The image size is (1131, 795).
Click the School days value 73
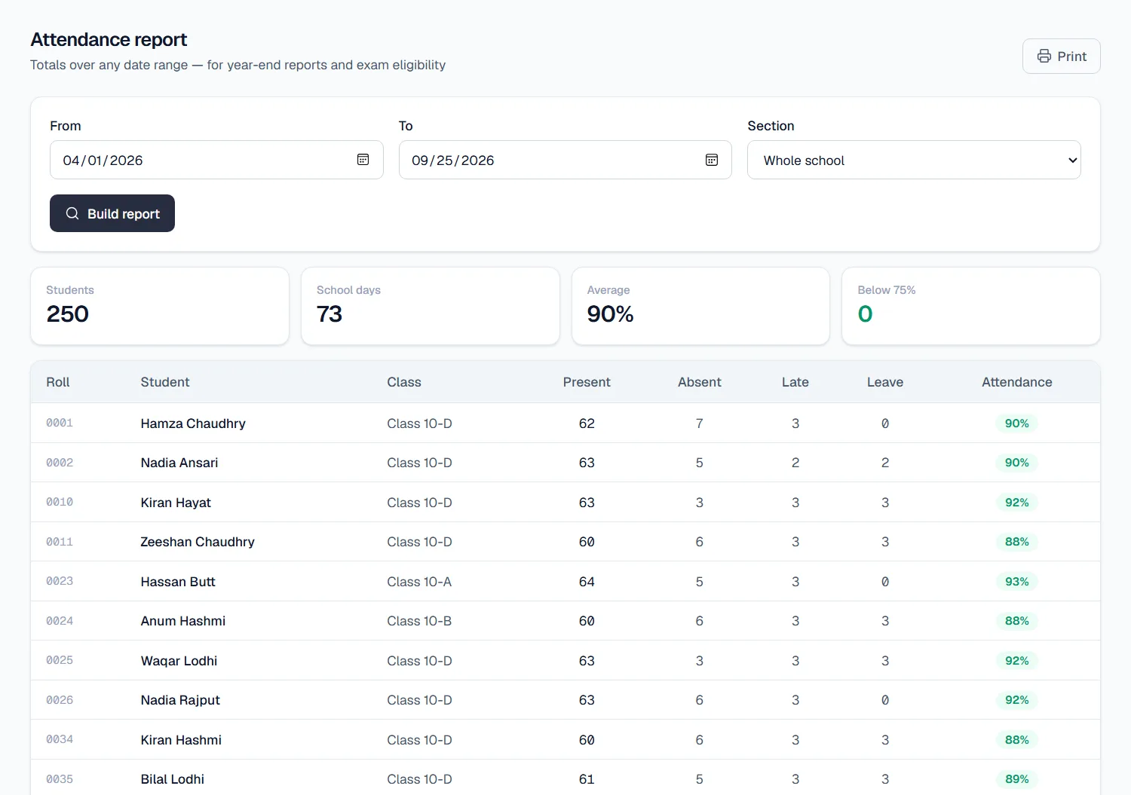tap(329, 313)
